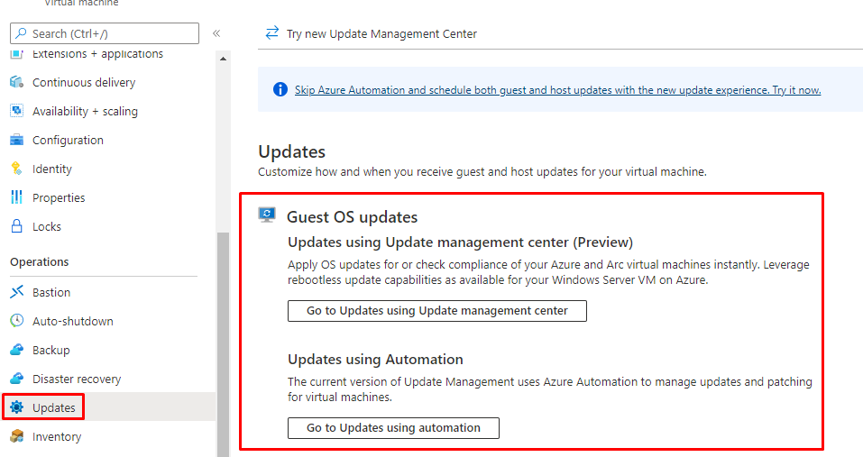The height and width of the screenshot is (457, 863).
Task: Open the Skip Azure Automation Try it now link
Action: (x=557, y=90)
